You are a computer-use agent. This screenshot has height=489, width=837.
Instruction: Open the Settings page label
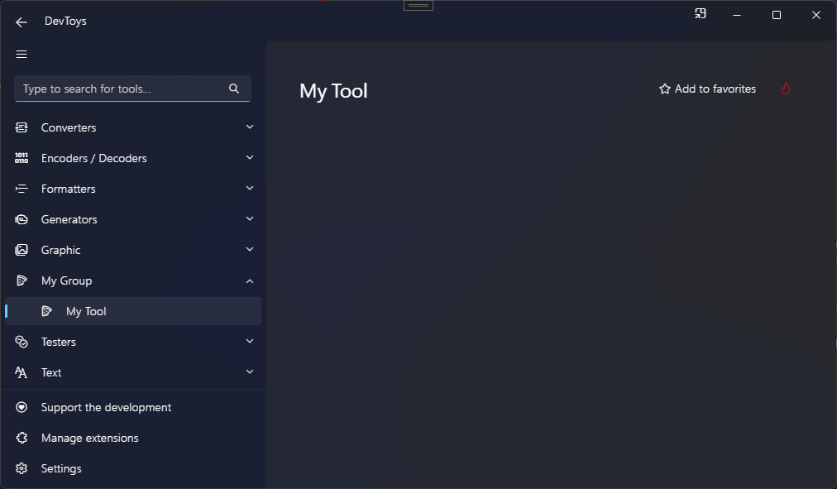(61, 468)
